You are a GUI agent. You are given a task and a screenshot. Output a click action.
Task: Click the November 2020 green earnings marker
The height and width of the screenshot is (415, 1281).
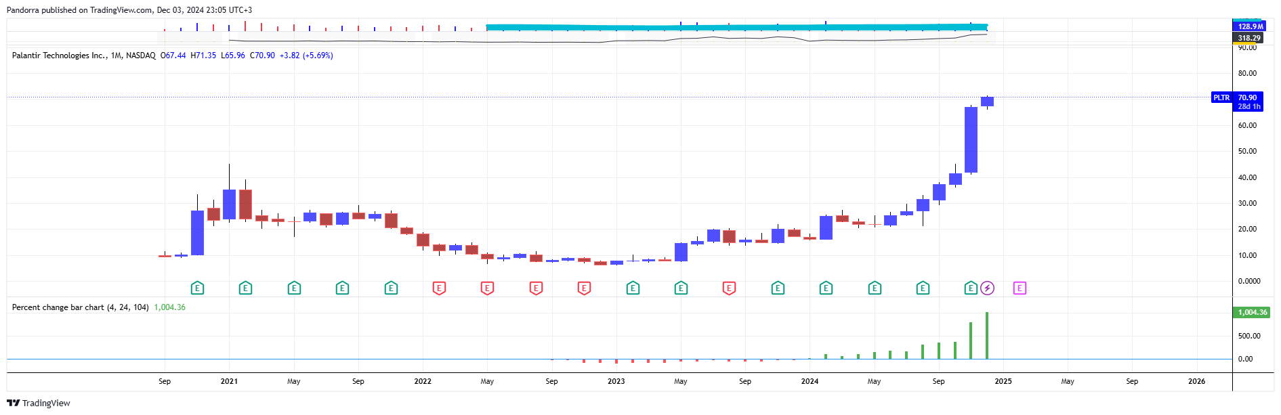pos(197,288)
